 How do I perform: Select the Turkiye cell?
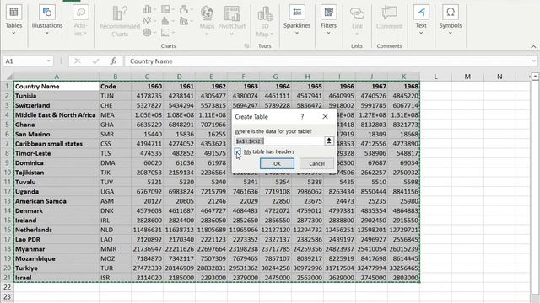[57, 268]
